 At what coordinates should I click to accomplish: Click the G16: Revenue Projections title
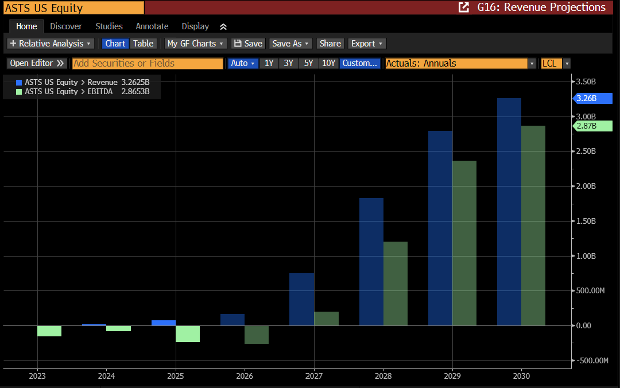541,7
